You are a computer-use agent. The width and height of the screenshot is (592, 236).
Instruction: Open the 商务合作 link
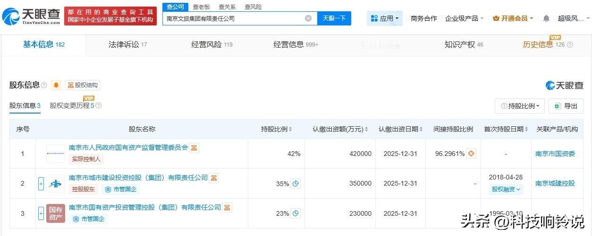(x=424, y=18)
